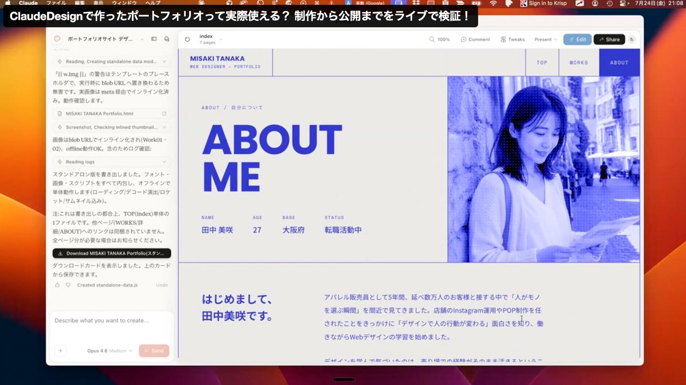Expand the 'Screenshot, Checking inlined thumbnail...' step
This screenshot has width=686, height=385.
coord(111,127)
